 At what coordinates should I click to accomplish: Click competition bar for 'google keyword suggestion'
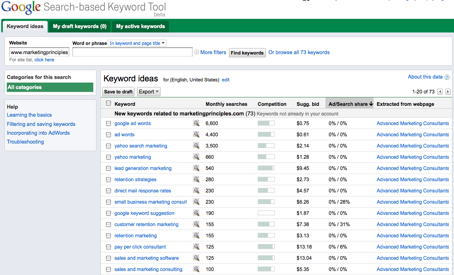[266, 213]
